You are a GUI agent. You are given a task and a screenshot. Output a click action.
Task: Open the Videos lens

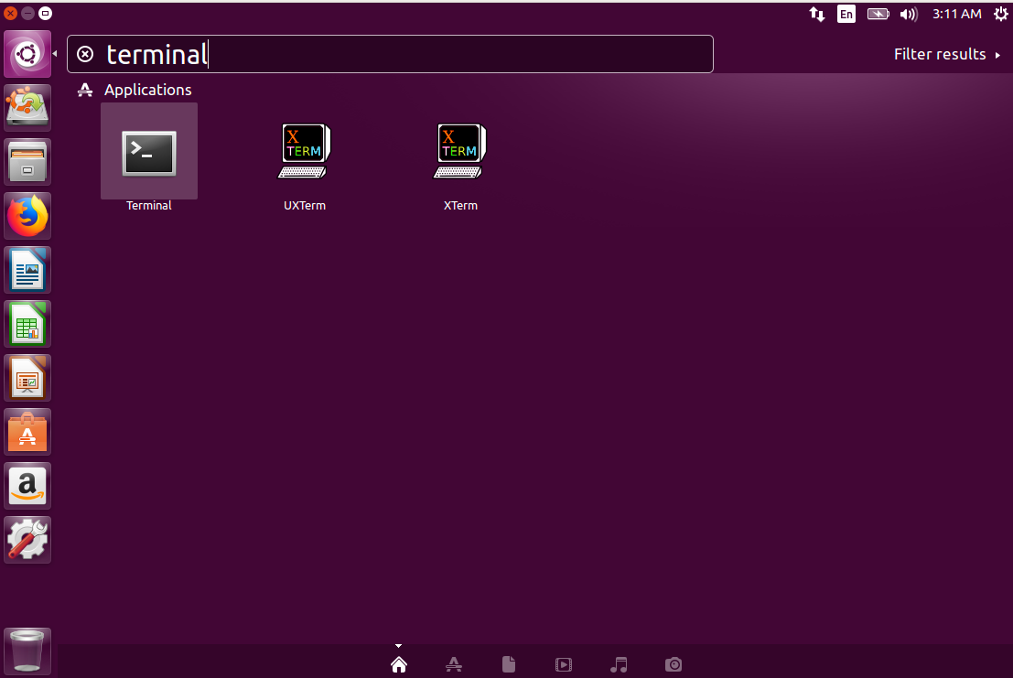coord(564,664)
